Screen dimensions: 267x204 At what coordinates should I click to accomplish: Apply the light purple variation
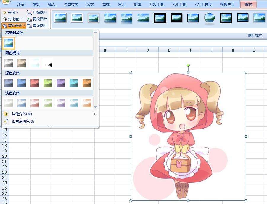[x=61, y=103]
